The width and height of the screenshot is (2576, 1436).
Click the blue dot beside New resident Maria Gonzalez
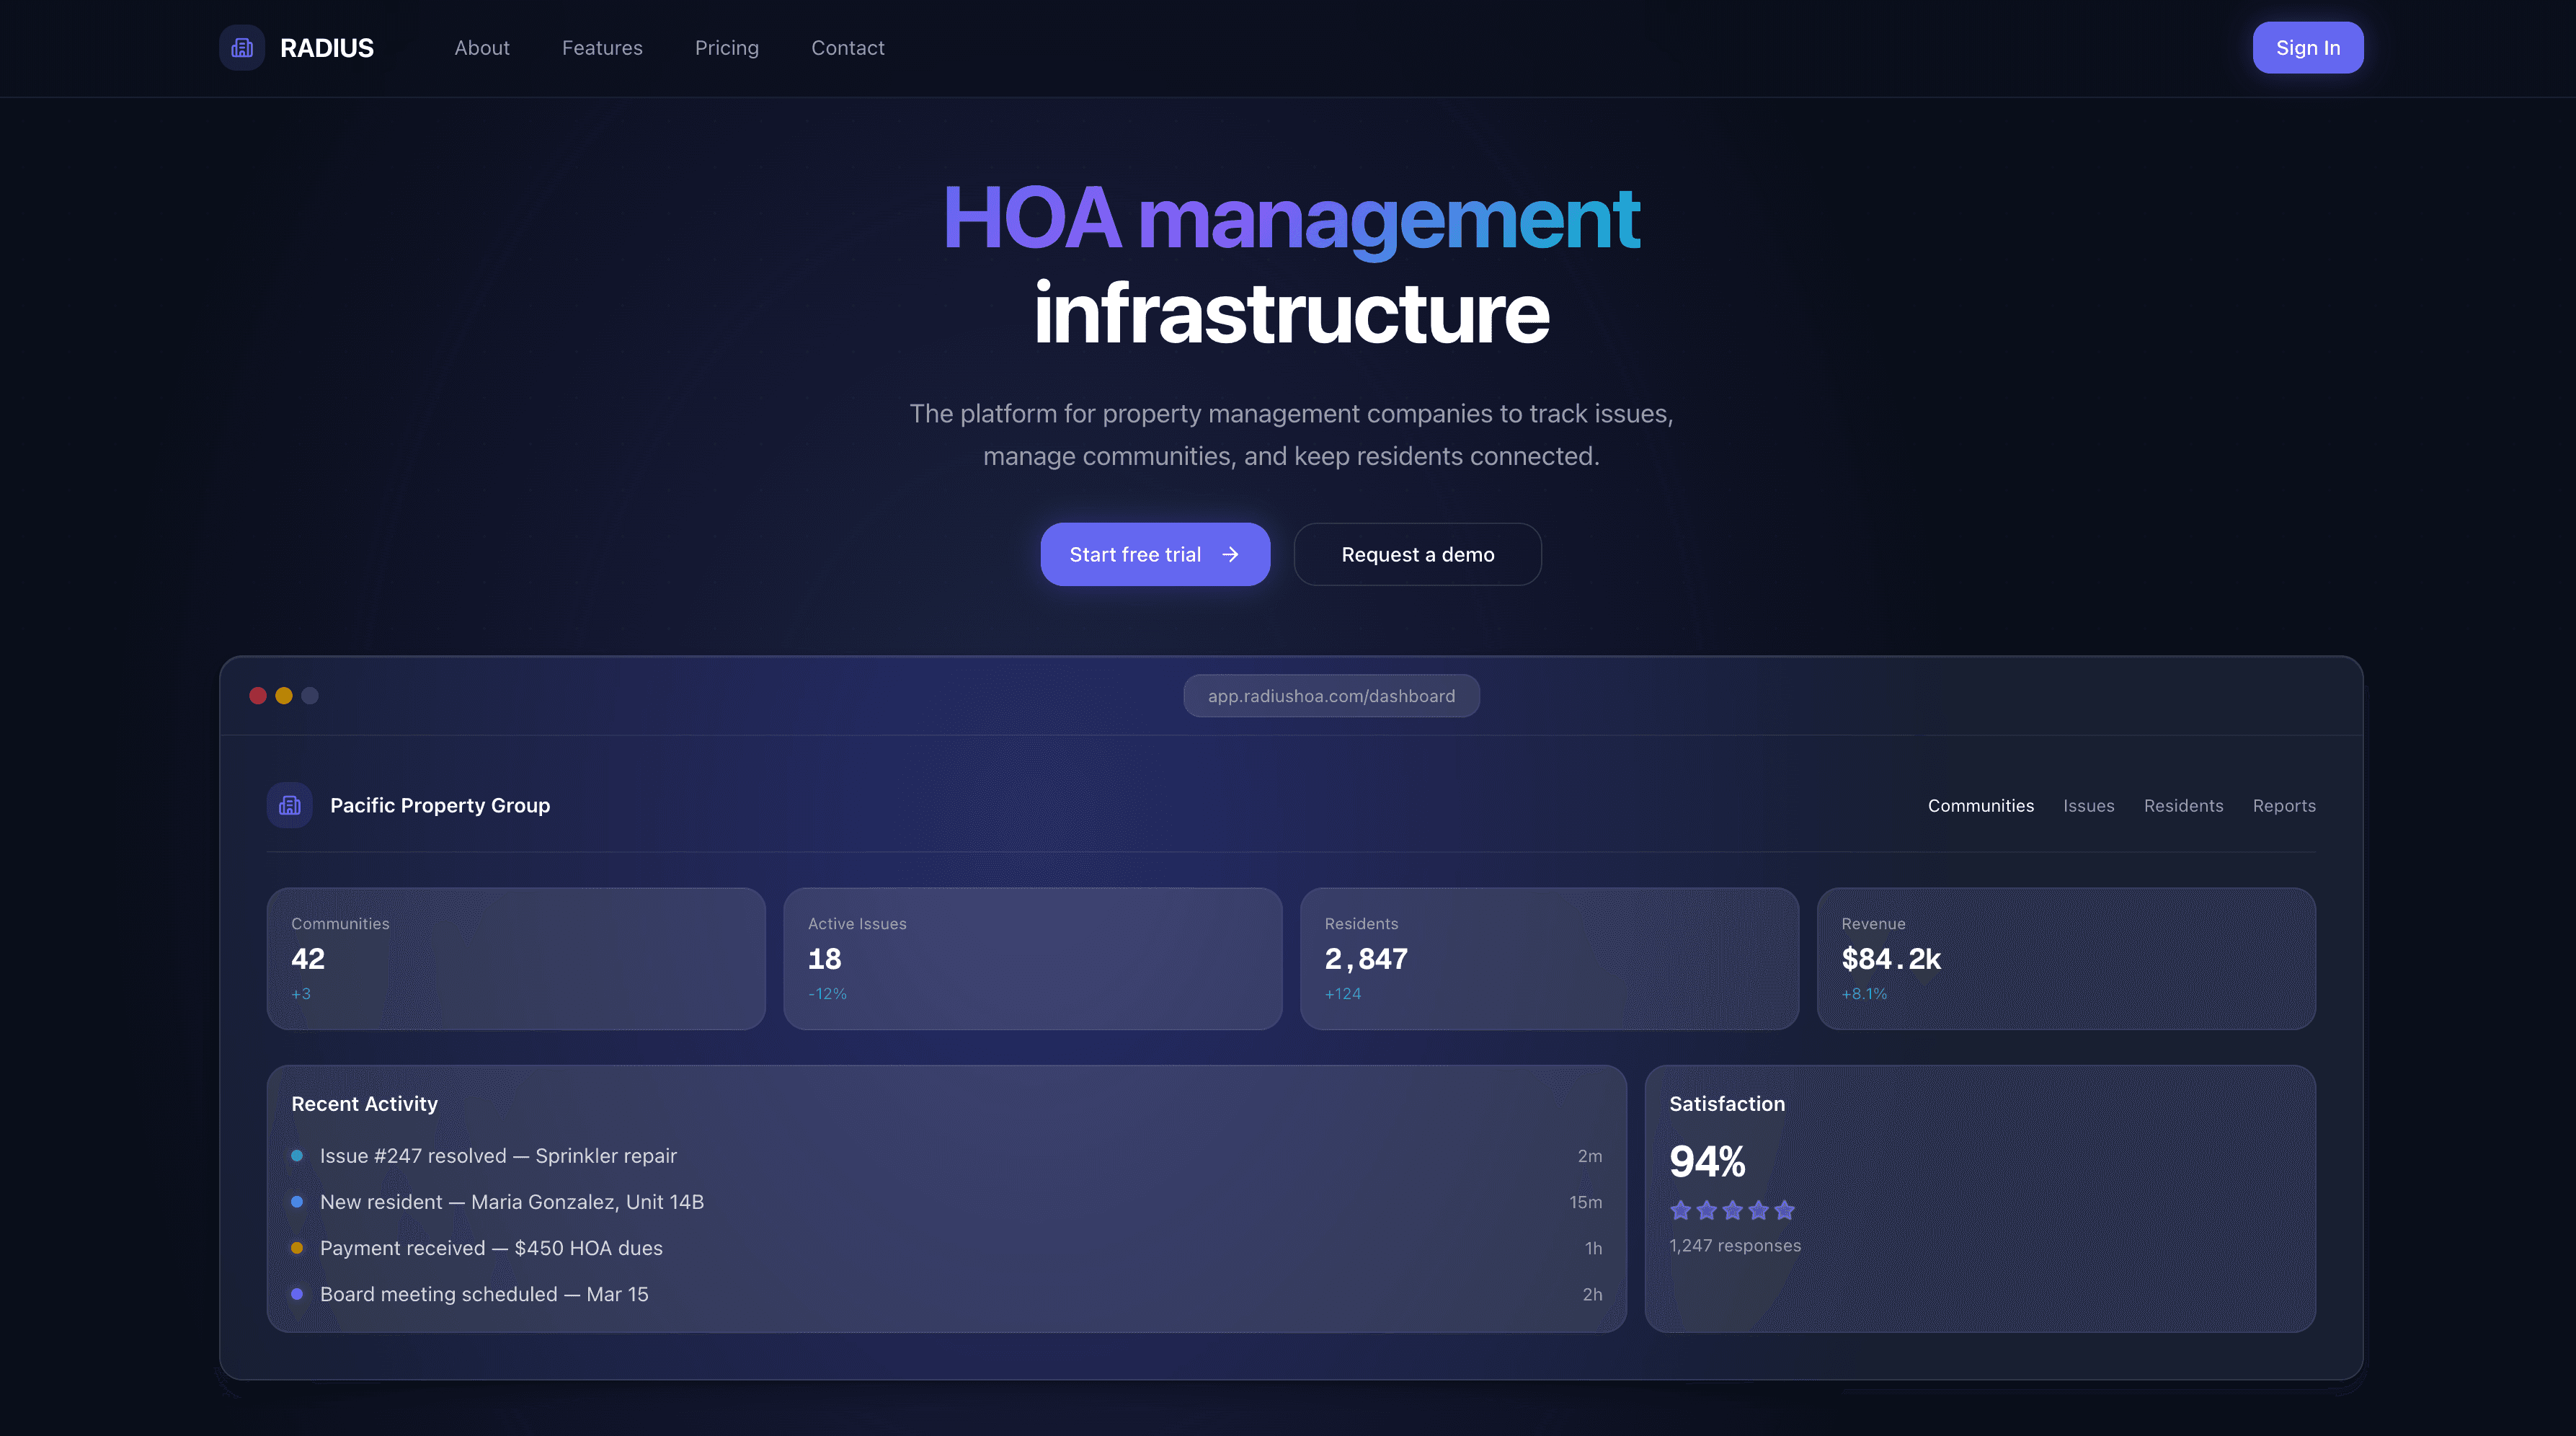(297, 1202)
